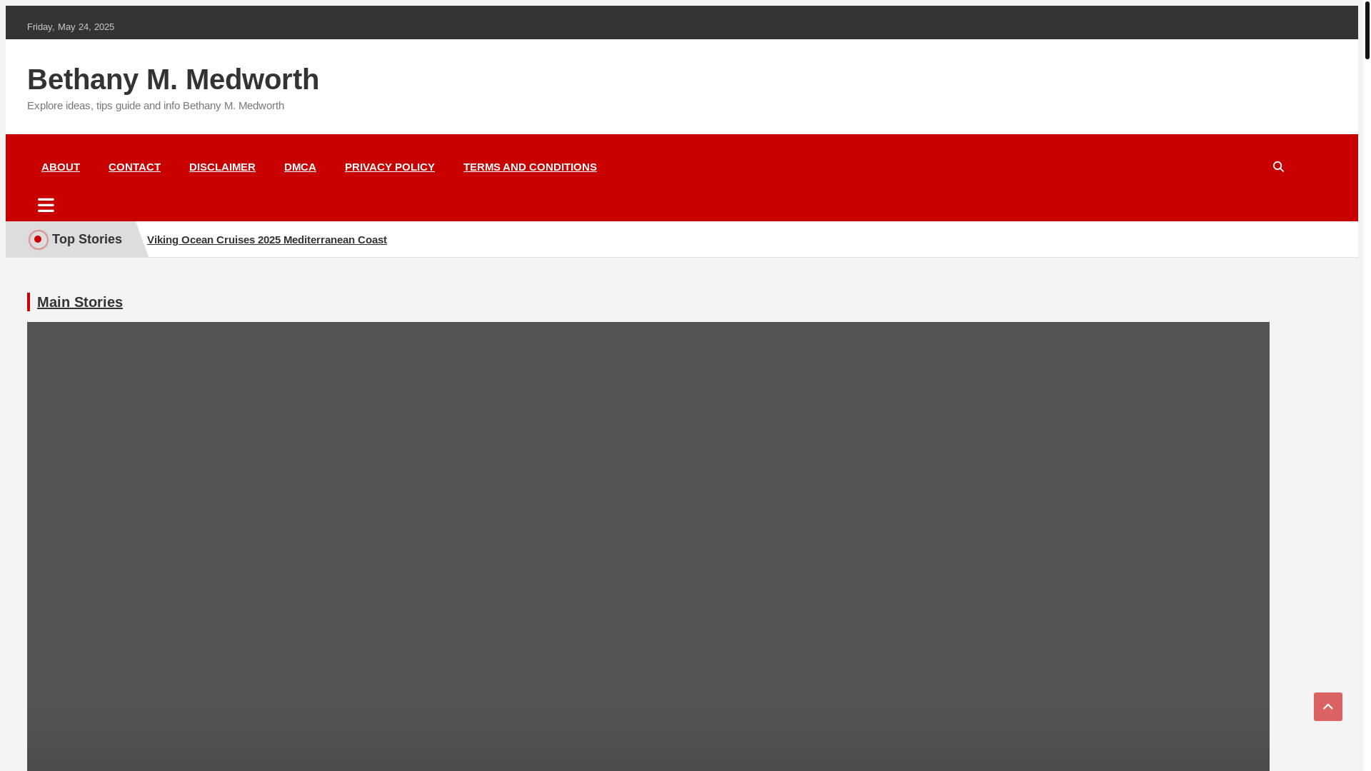
Task: Open the search magnifier icon
Action: click(x=1278, y=166)
